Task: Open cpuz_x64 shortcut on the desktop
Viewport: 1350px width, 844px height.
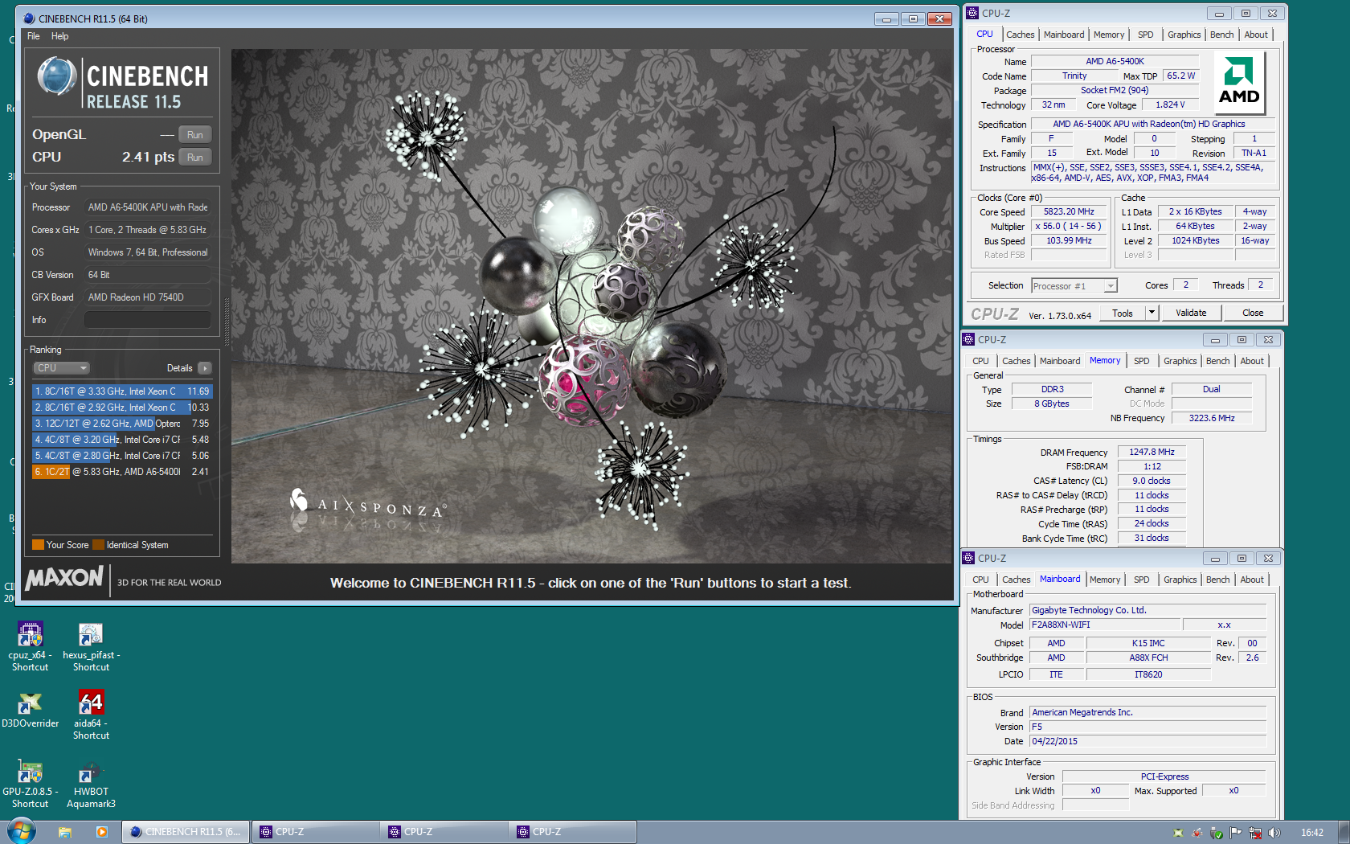Action: coord(30,646)
